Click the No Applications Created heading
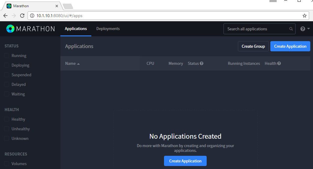313x169 pixels. click(x=185, y=136)
